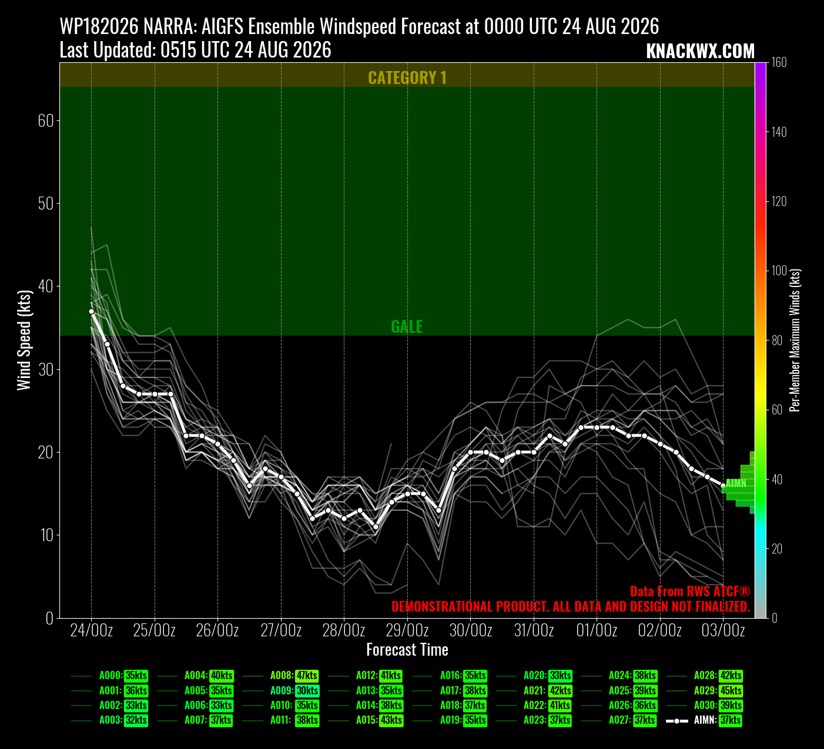The image size is (824, 749).
Task: Click the 100 tick on the colorbar
Action: (x=779, y=271)
